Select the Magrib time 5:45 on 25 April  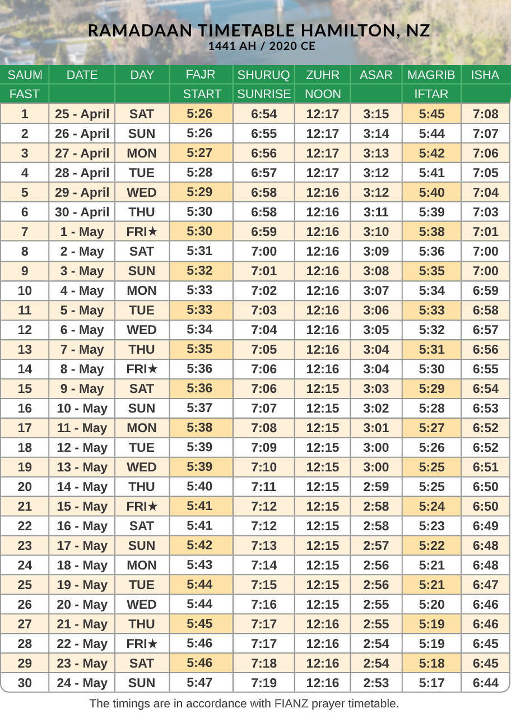(x=431, y=114)
